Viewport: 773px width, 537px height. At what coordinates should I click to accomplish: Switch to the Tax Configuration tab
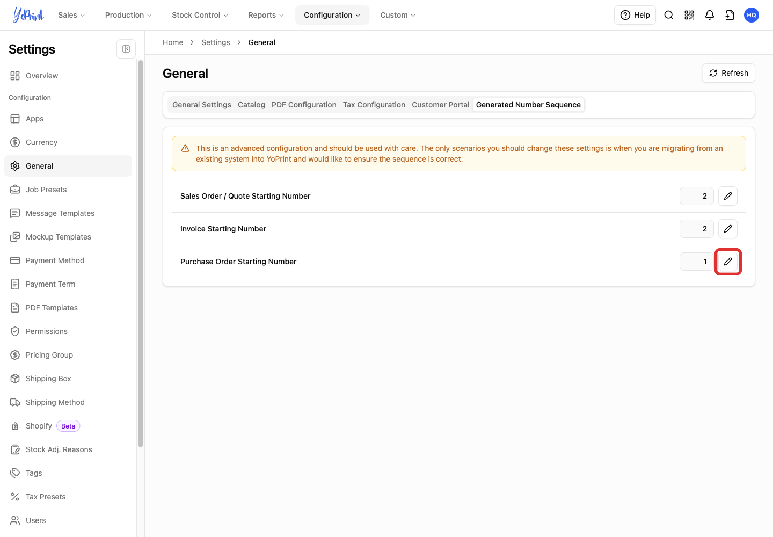(374, 105)
